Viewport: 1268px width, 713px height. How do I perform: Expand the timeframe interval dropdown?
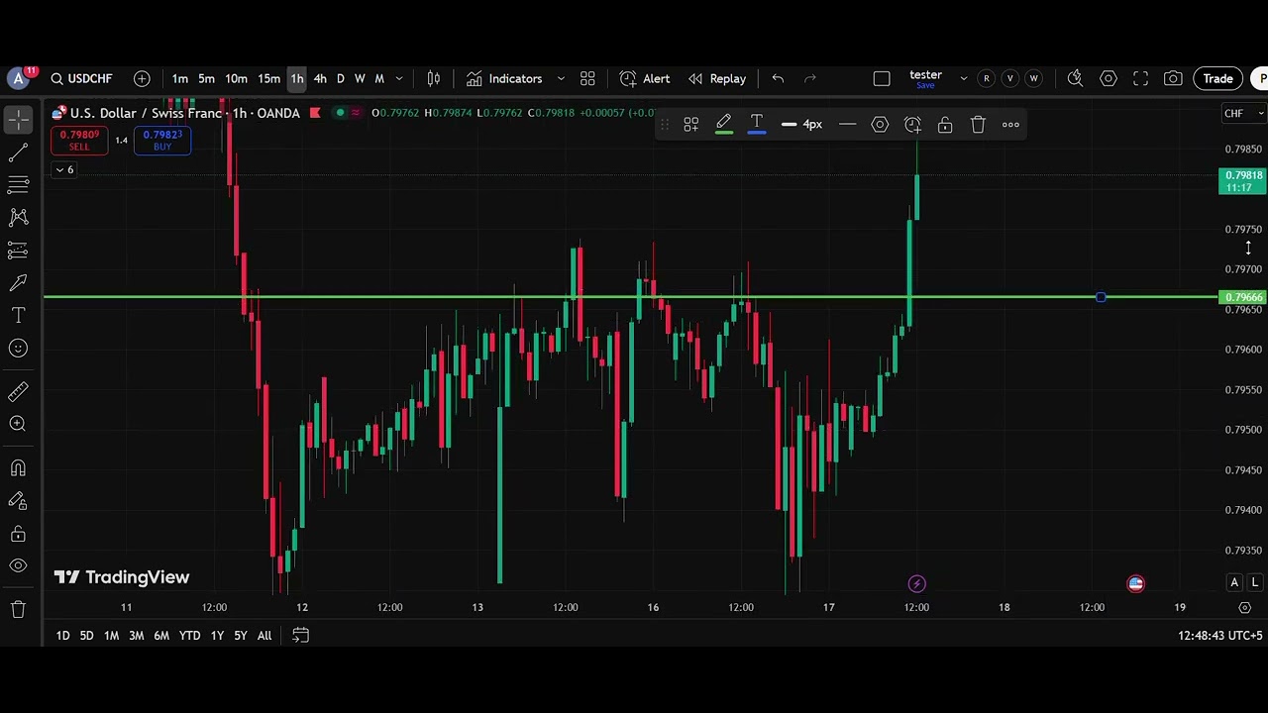399,79
